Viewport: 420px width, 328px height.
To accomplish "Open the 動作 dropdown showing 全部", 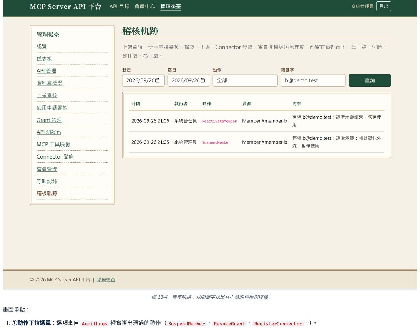I will coord(245,80).
